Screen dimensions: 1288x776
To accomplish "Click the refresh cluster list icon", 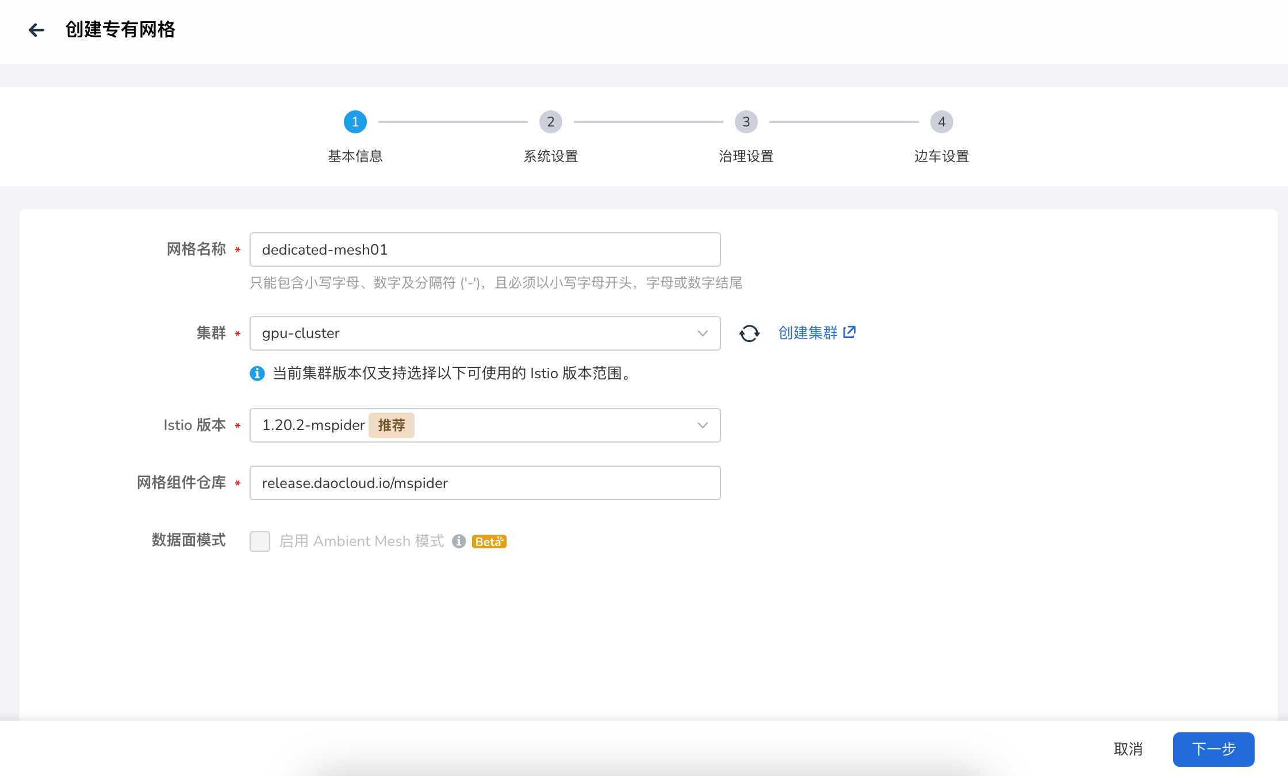I will point(749,333).
